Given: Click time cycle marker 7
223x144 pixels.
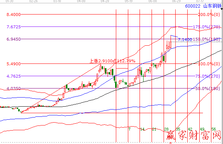Looking at the screenshot, I should (129, 129).
